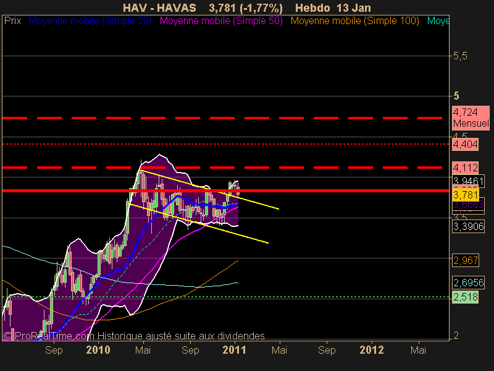The image size is (494, 371).
Task: Click the current price '3,781' label
Action: 466,195
